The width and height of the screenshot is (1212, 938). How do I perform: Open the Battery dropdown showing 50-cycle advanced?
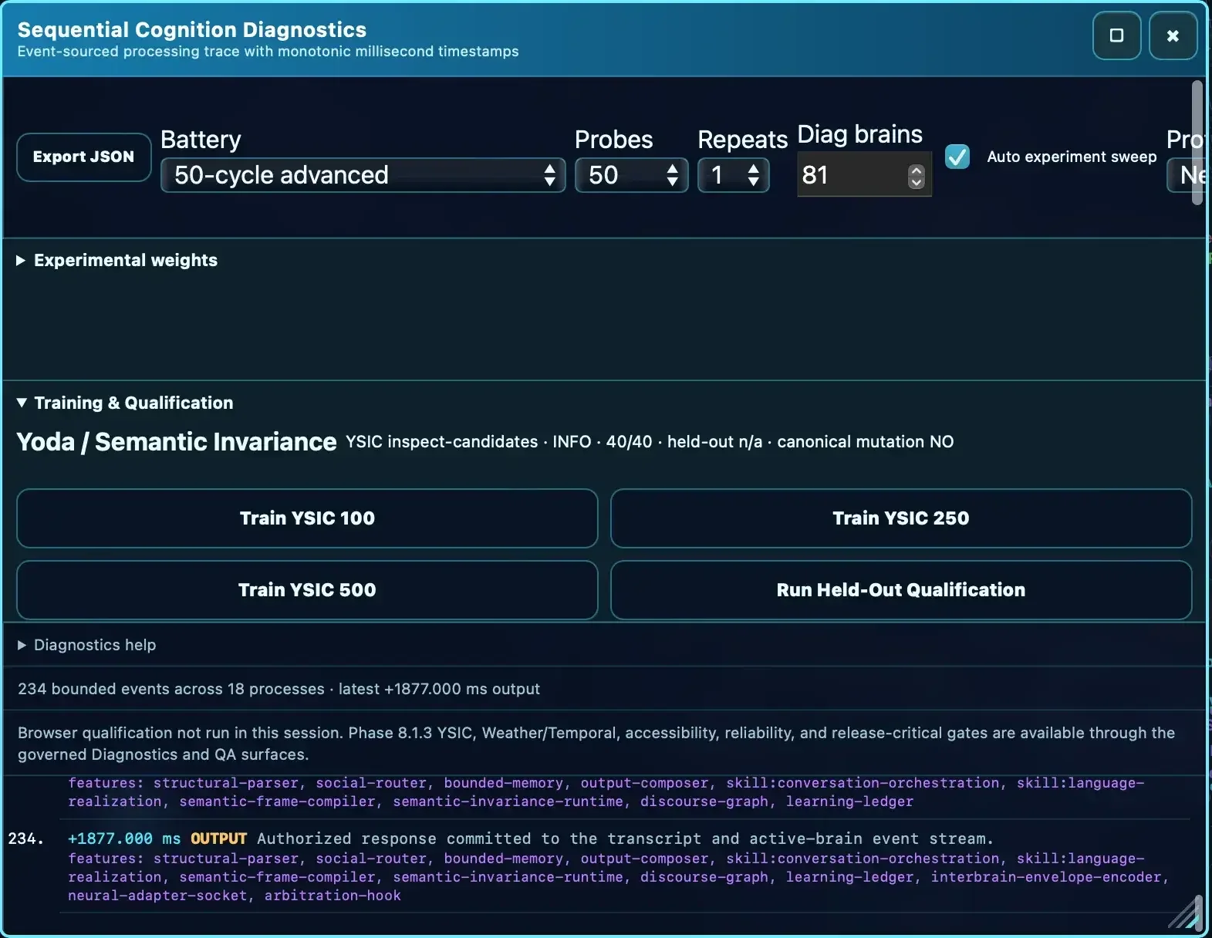[x=363, y=175]
